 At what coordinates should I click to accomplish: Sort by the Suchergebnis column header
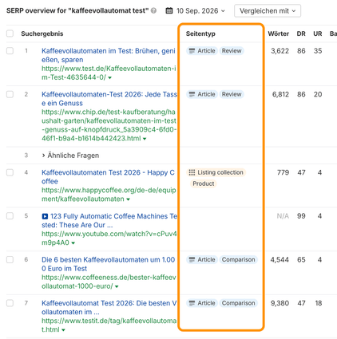(42, 34)
